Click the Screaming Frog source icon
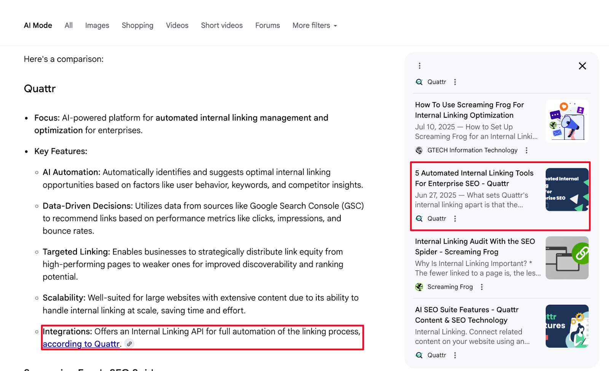The width and height of the screenshot is (609, 371). (x=419, y=287)
